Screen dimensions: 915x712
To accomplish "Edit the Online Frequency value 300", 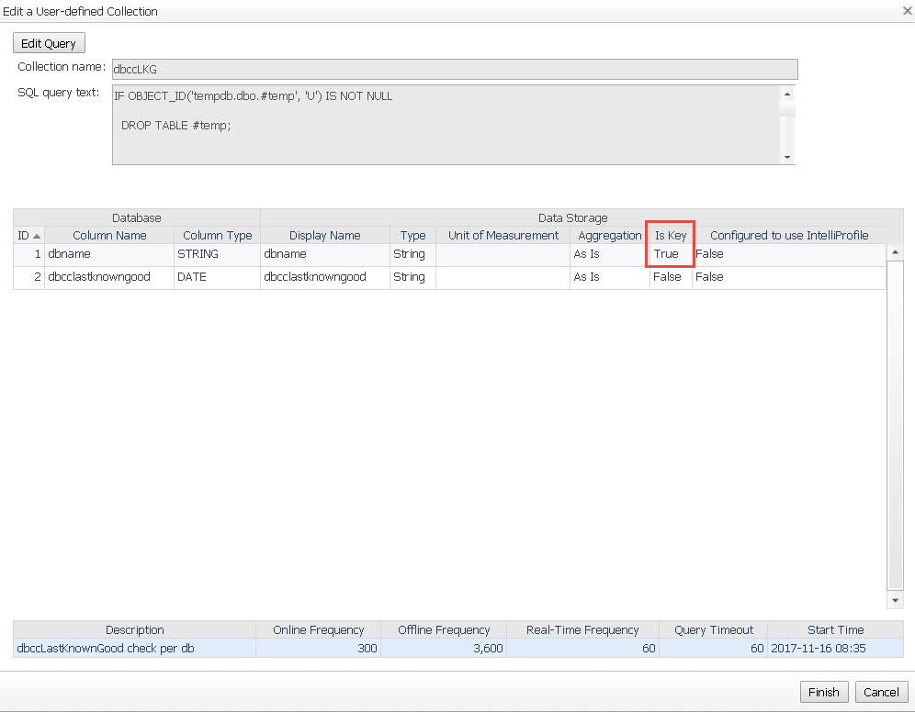I will click(318, 649).
